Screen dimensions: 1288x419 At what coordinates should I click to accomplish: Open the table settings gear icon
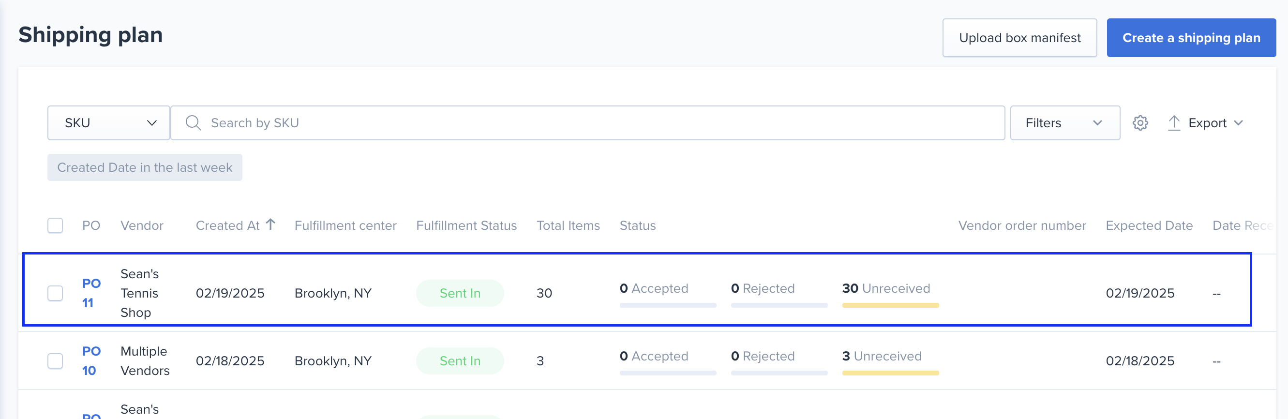[1140, 123]
